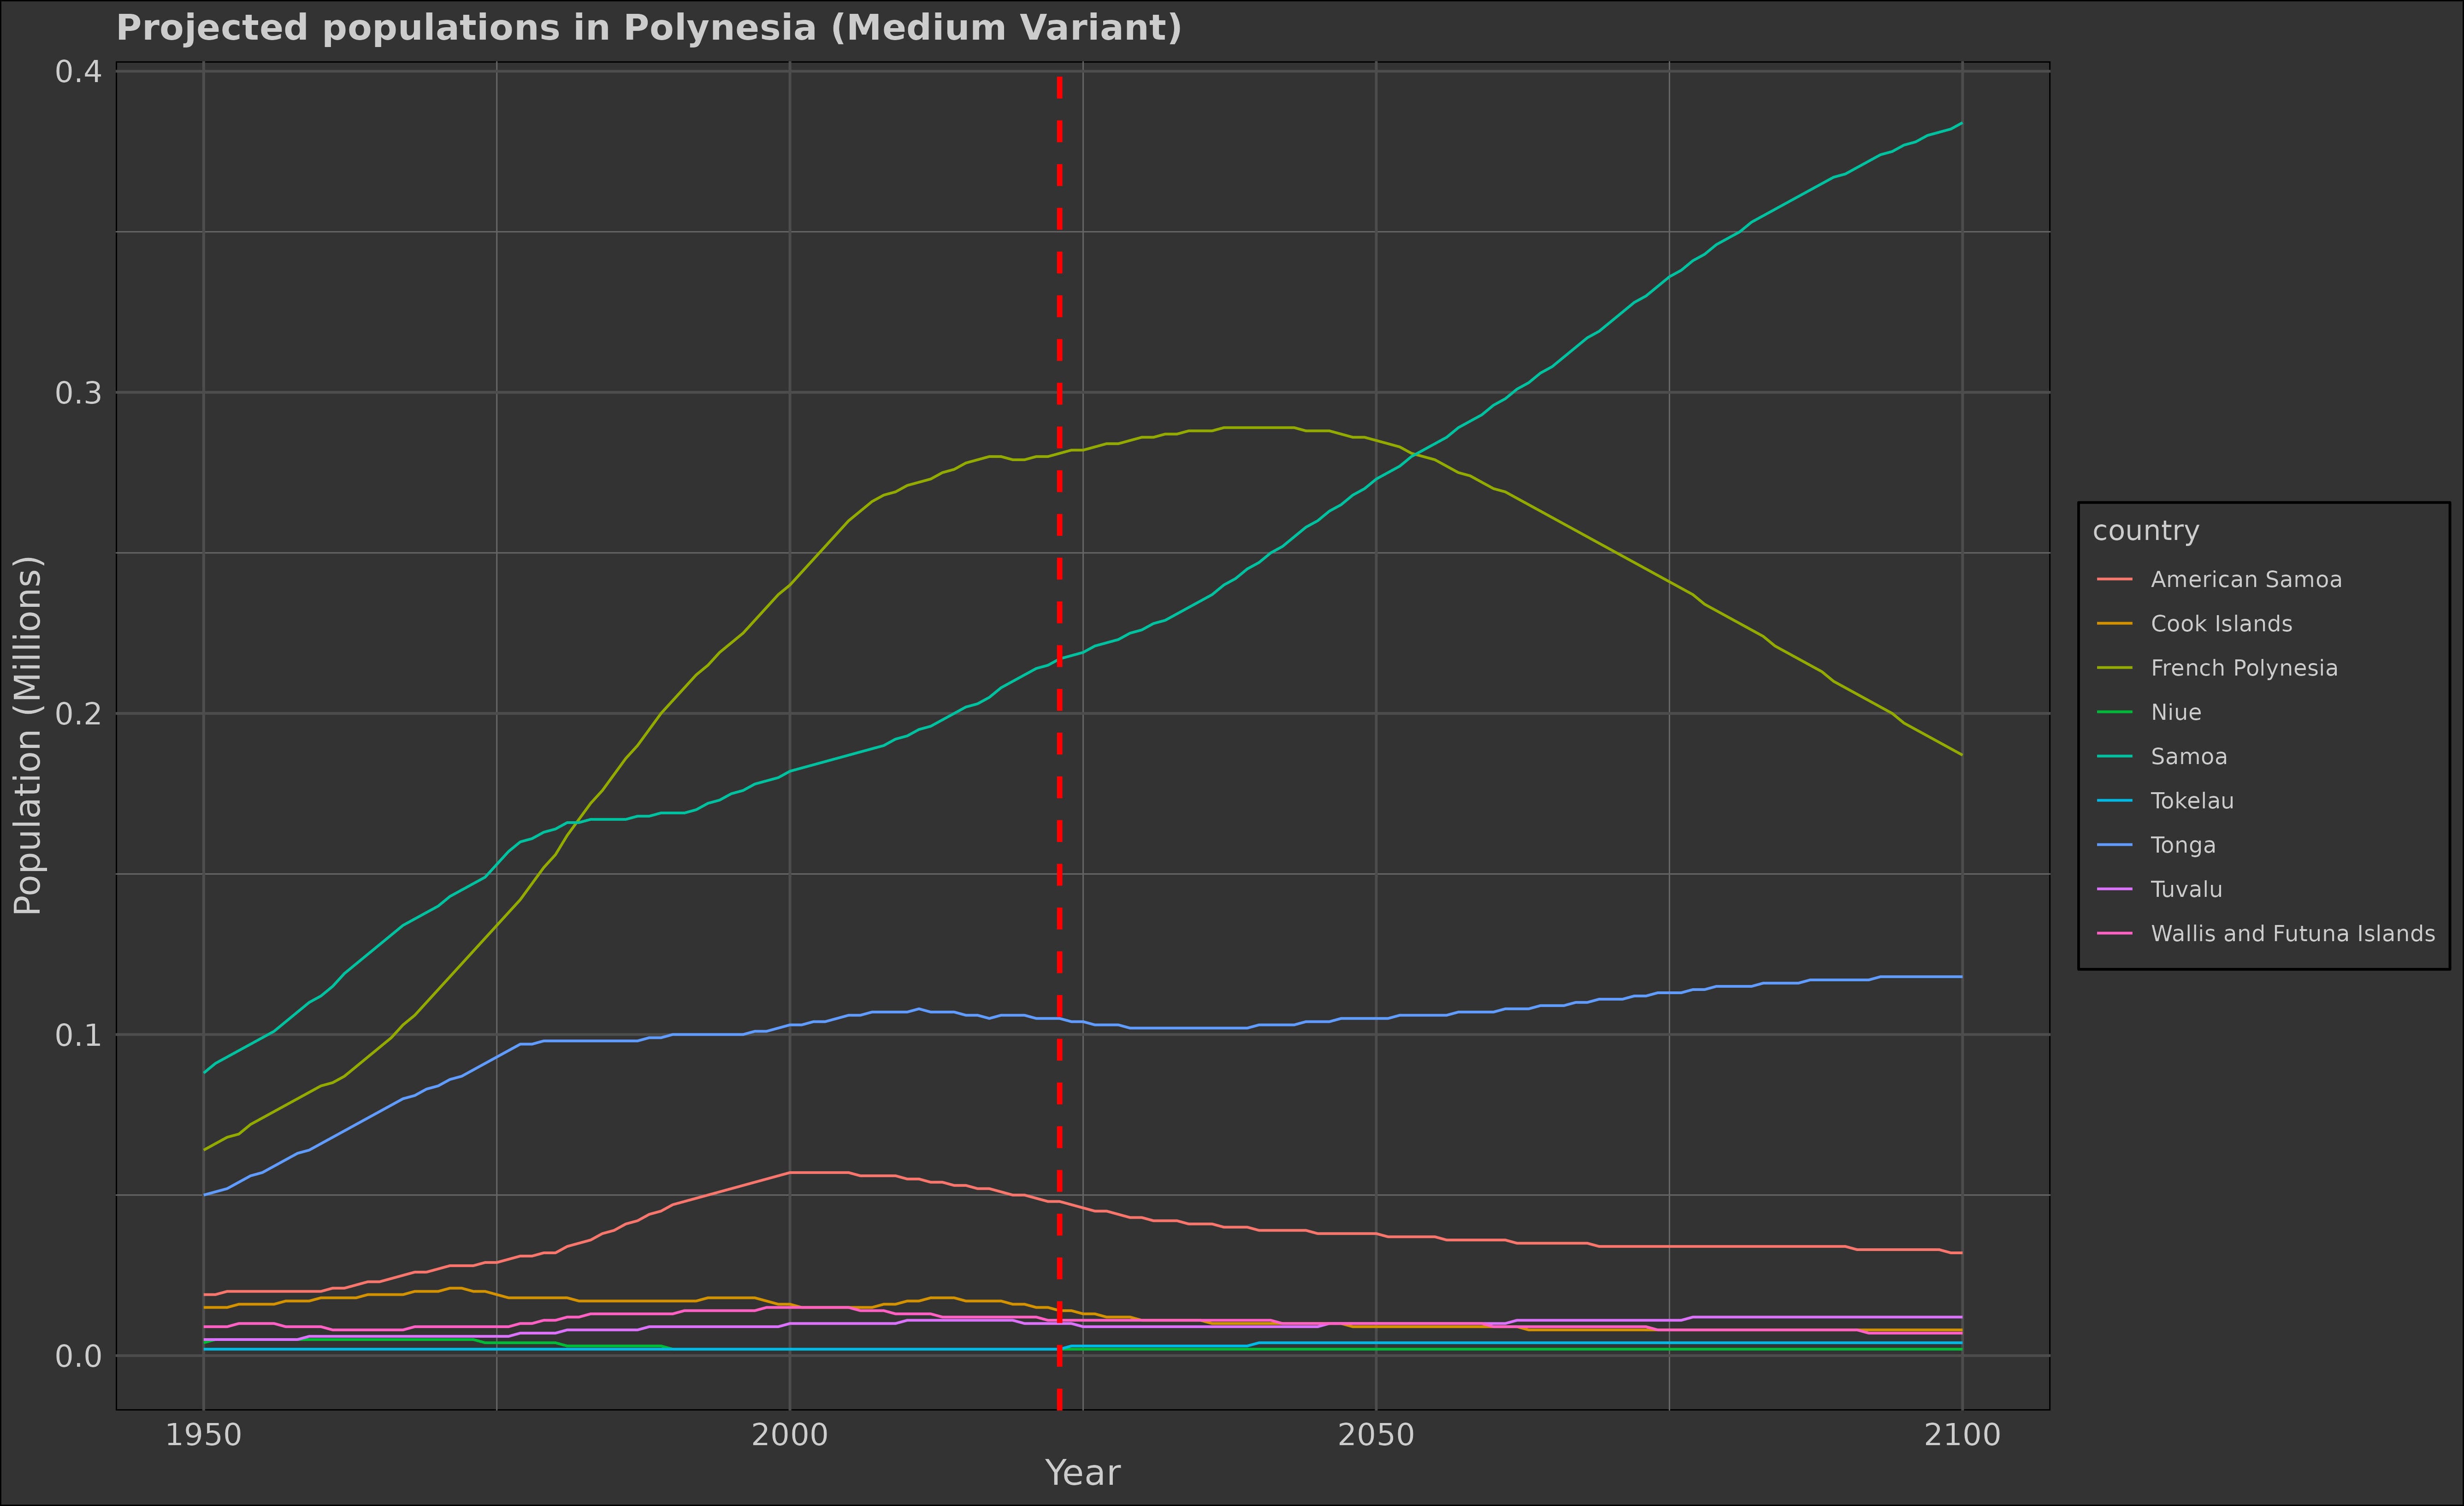
Task: Select 'Tonga' legend label
Action: point(2183,845)
